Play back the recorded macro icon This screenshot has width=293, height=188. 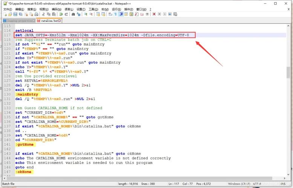point(165,14)
